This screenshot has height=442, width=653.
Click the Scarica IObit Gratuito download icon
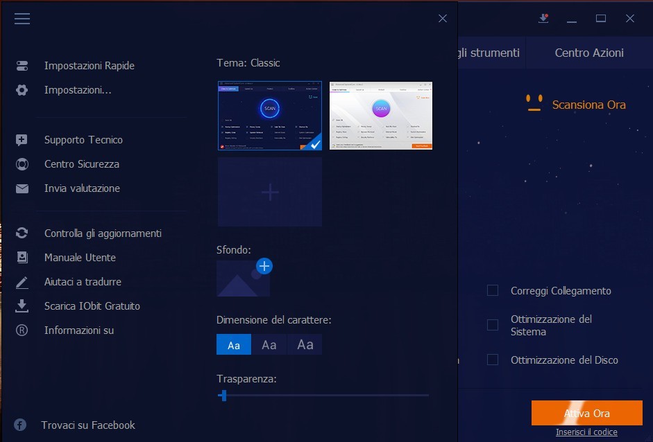(22, 306)
